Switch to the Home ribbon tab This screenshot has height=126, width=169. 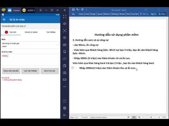81,14
